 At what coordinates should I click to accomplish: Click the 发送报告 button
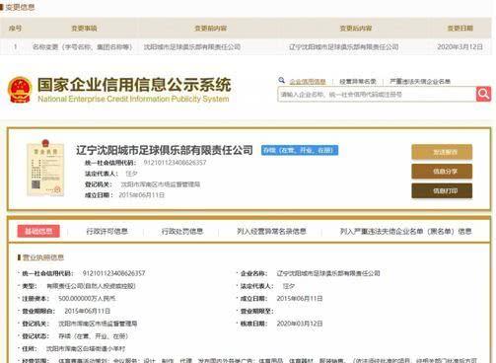tap(442, 152)
